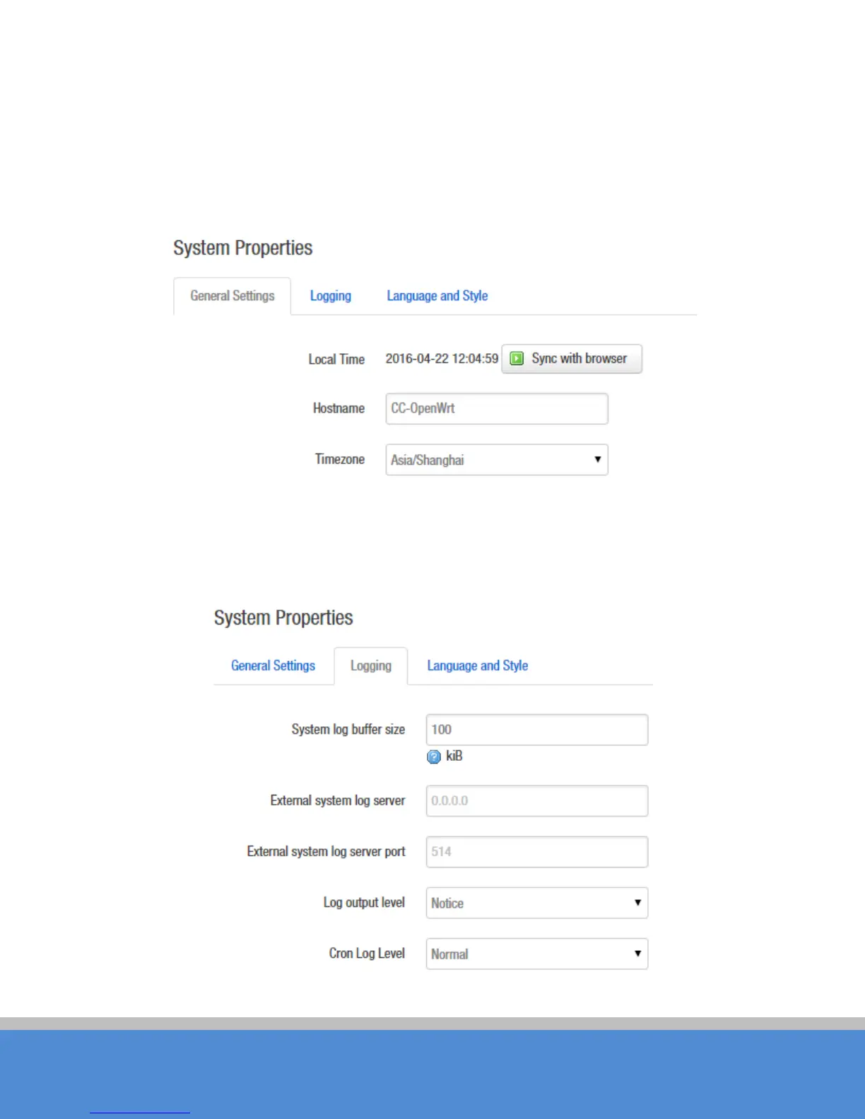Screen dimensions: 865x1119
Task: Select the active General Settings tab in upper panel
Action: (232, 296)
